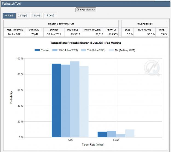This screenshot has height=152, width=171.
Task: Click the NO CHANGE column header
Action: click(145, 30)
